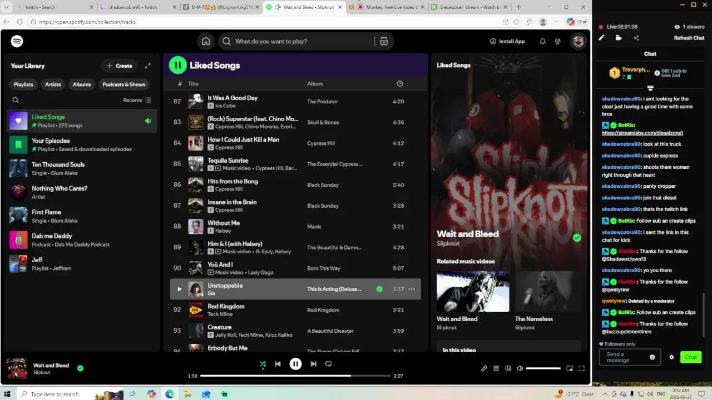The image size is (712, 400).
Task: Go to Spotify Home using the house icon
Action: pos(206,41)
